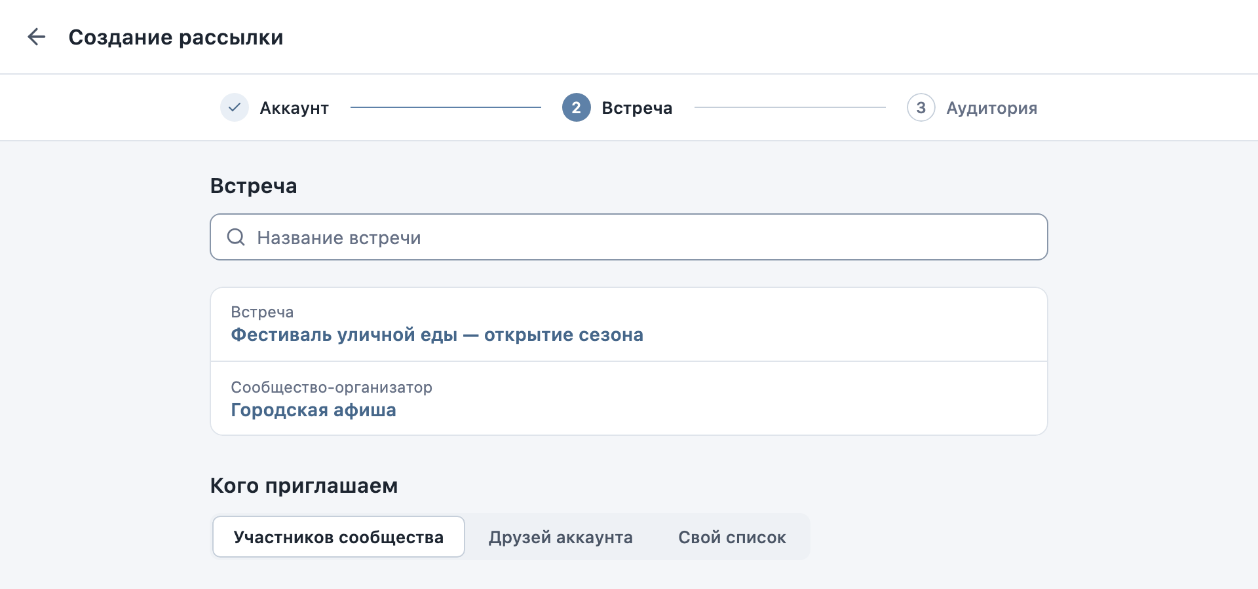
Task: Click the small Встреча label in the card
Action: click(262, 312)
